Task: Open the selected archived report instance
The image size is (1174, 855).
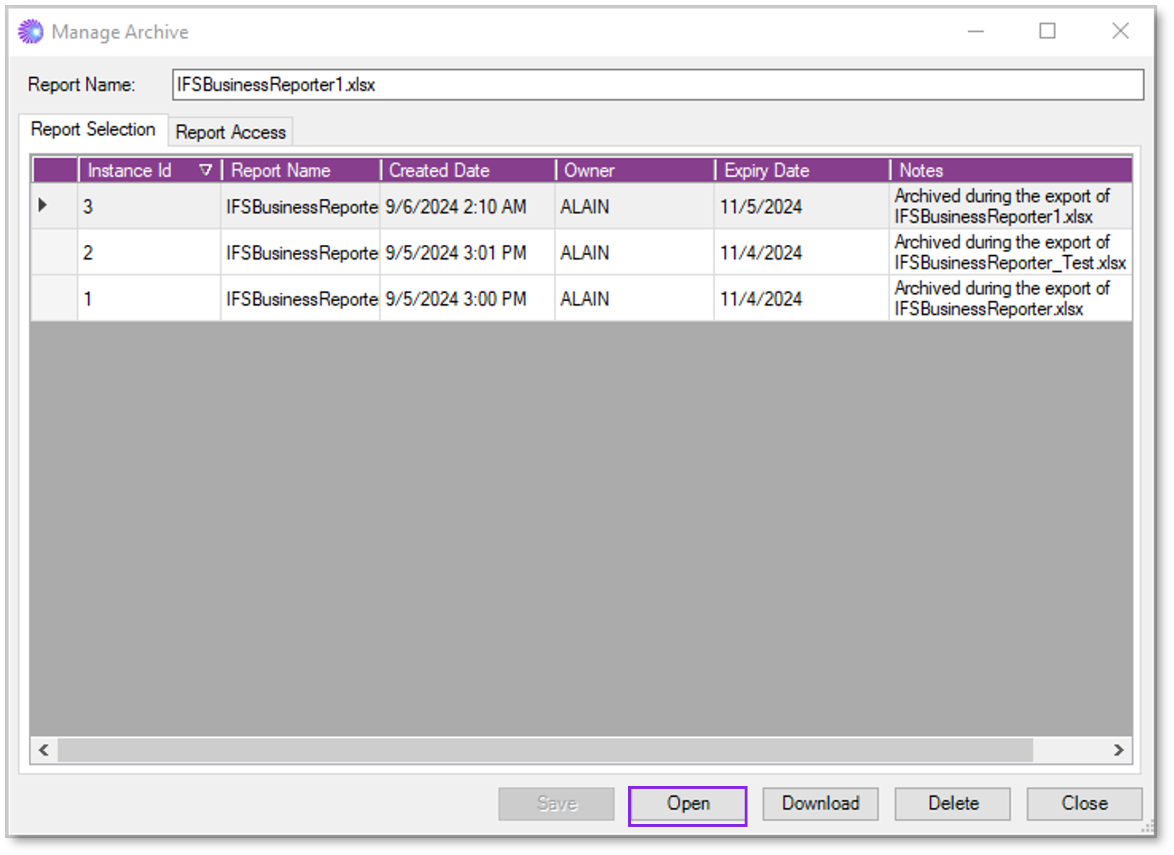Action: tap(688, 803)
